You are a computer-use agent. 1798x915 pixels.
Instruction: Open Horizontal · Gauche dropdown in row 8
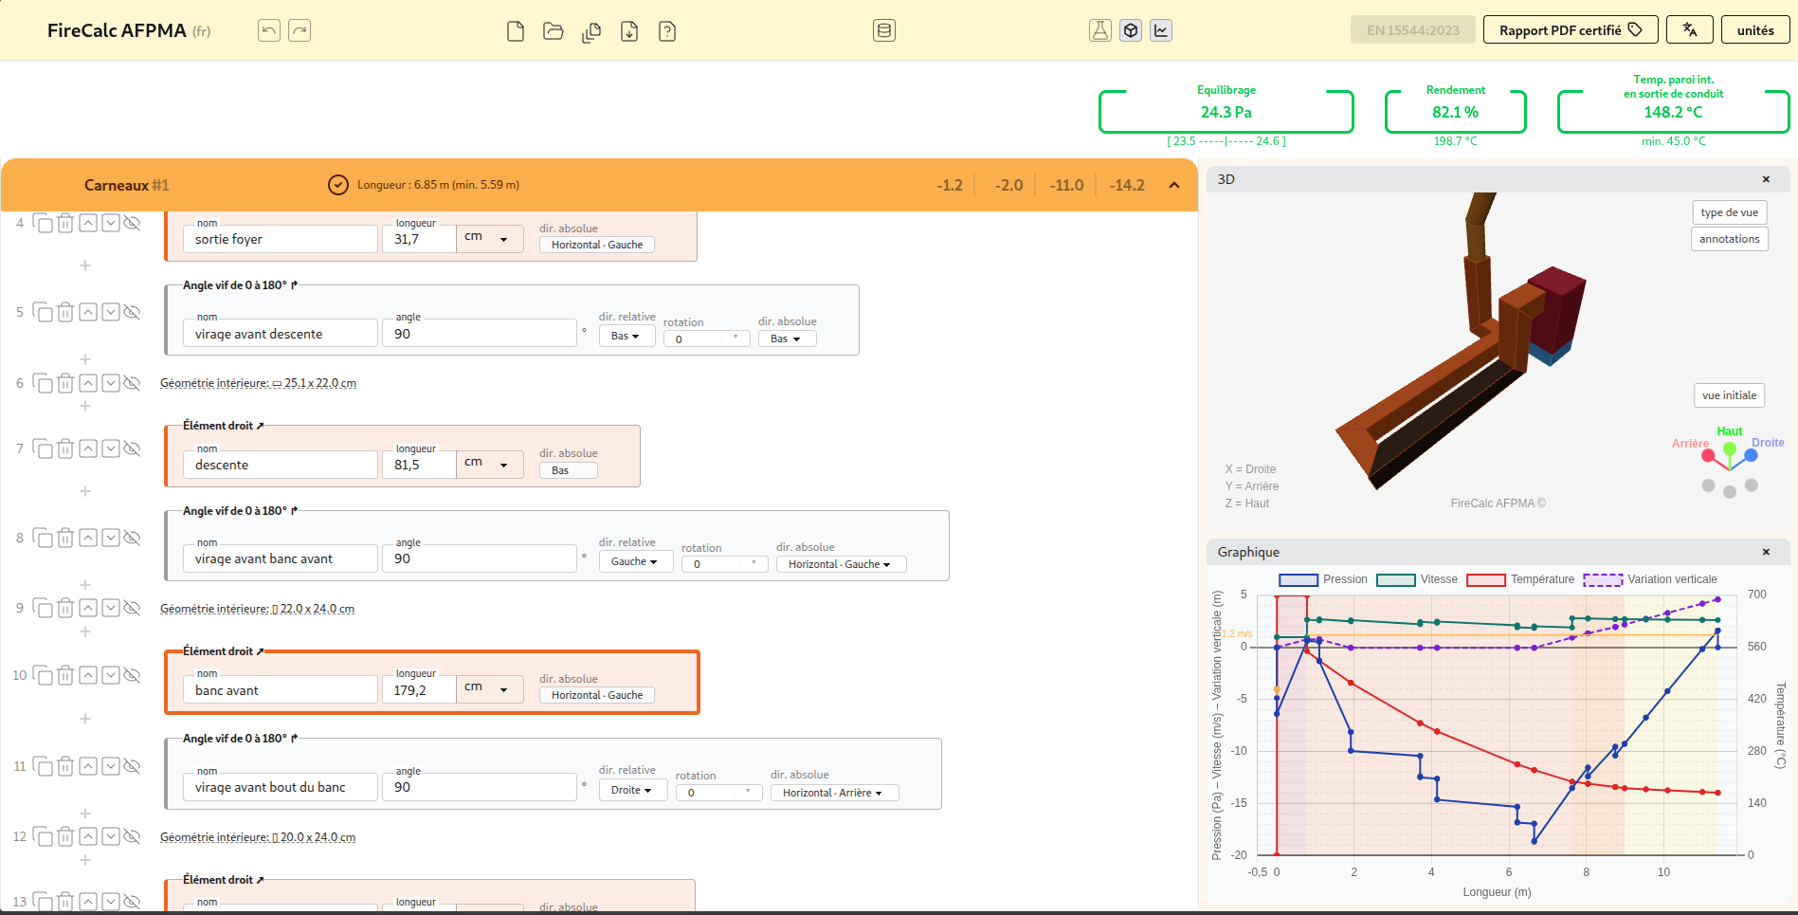point(841,564)
